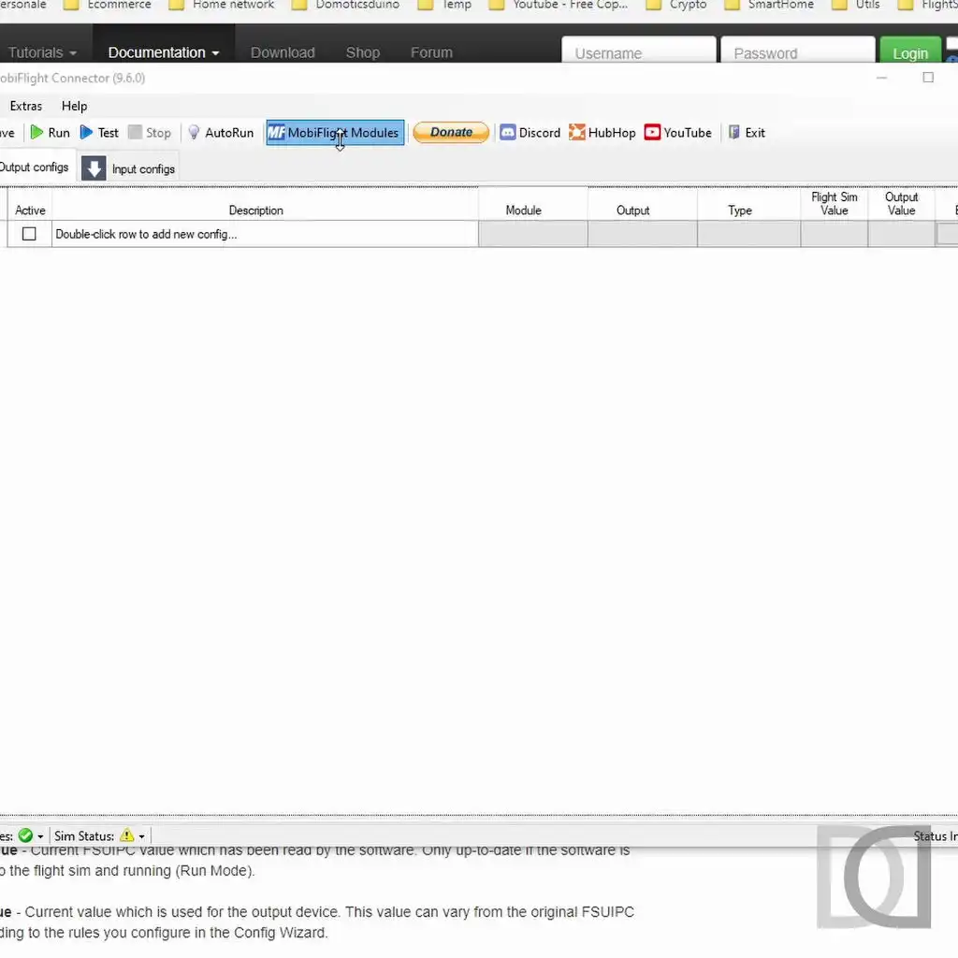
Task: Click the Type column header
Action: tap(740, 210)
